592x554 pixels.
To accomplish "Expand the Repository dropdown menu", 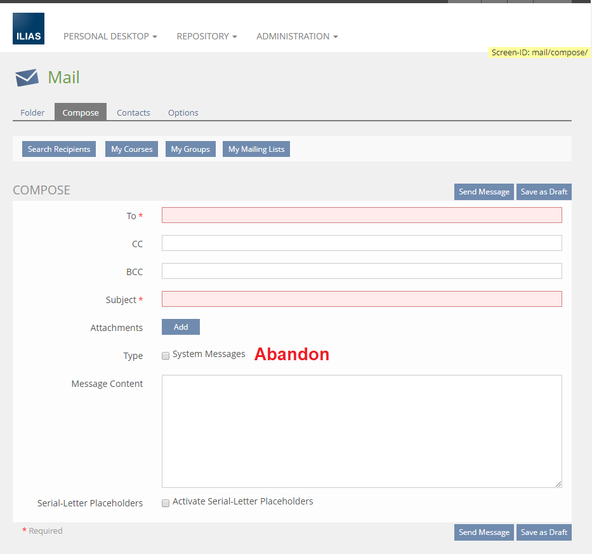I will pos(206,37).
